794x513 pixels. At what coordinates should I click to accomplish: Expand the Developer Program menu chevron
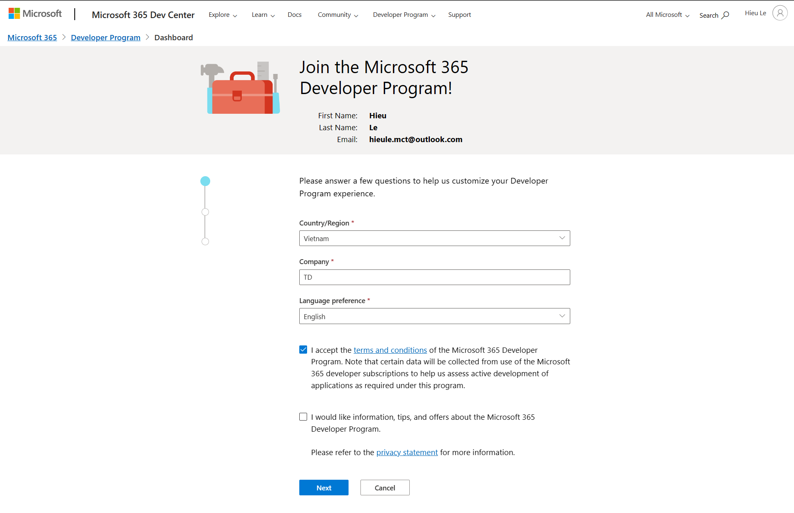pyautogui.click(x=434, y=15)
